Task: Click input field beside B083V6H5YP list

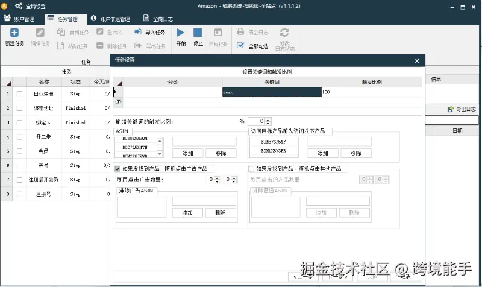Action: click(x=340, y=142)
